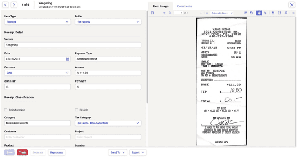The image size is (297, 158).
Task: Click the Enter Customer field
Action: coord(37,137)
